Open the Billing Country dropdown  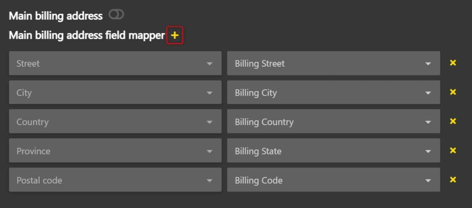333,122
